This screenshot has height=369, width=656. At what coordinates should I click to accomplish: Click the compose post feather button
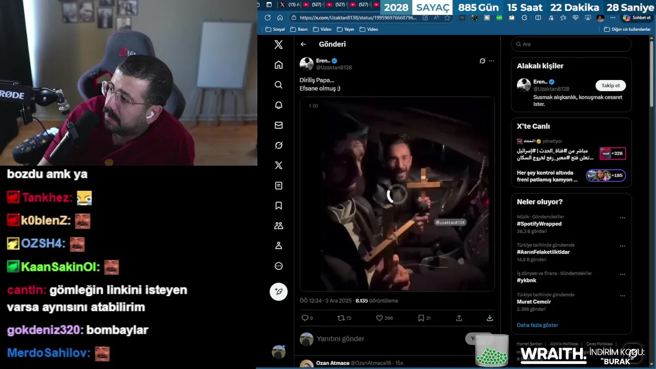[x=278, y=291]
